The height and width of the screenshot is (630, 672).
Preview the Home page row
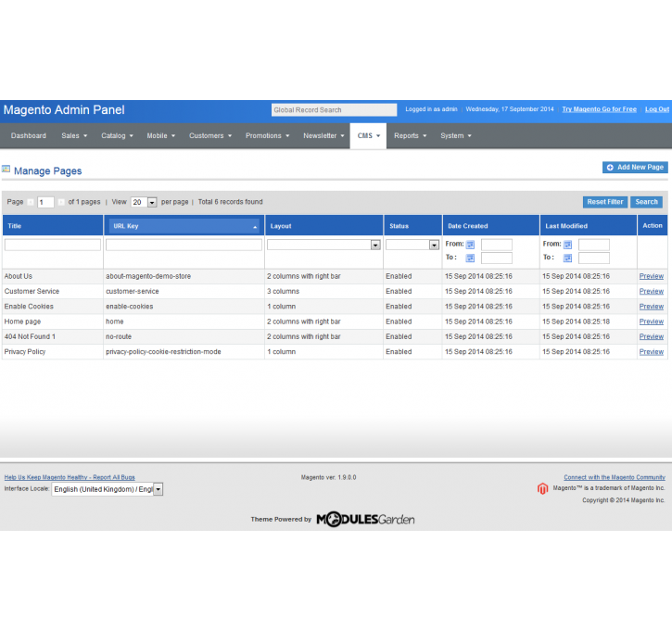651,321
